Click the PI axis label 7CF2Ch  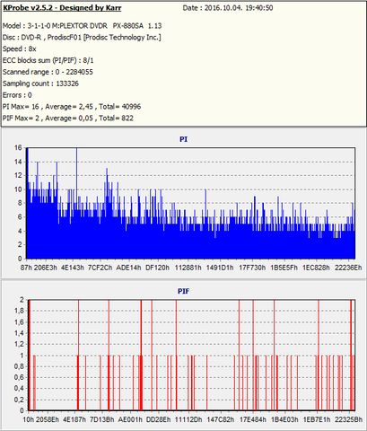click(100, 268)
